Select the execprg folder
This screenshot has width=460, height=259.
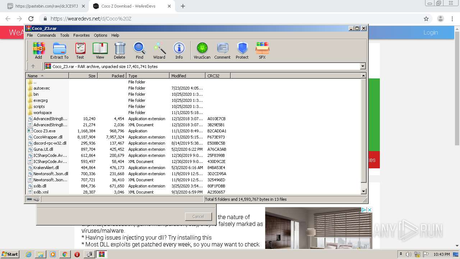41,100
